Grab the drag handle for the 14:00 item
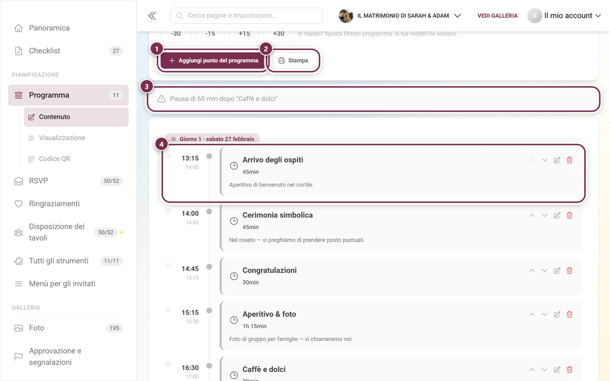The image size is (610, 381). coord(168,211)
